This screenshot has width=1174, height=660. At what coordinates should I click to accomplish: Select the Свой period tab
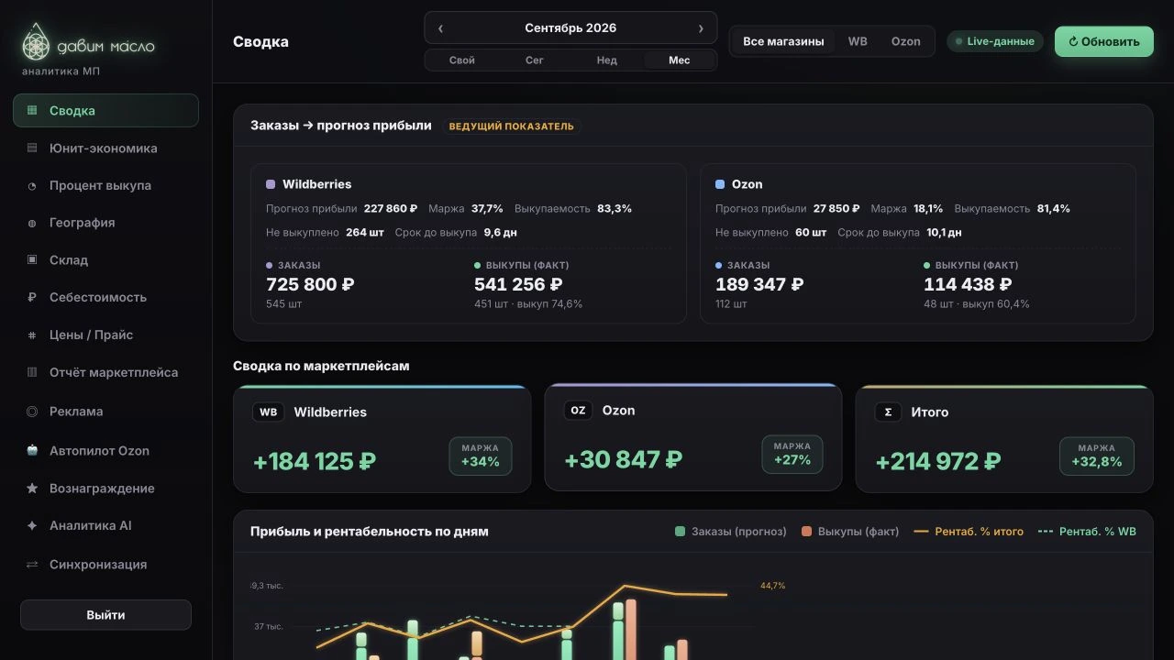pos(462,60)
